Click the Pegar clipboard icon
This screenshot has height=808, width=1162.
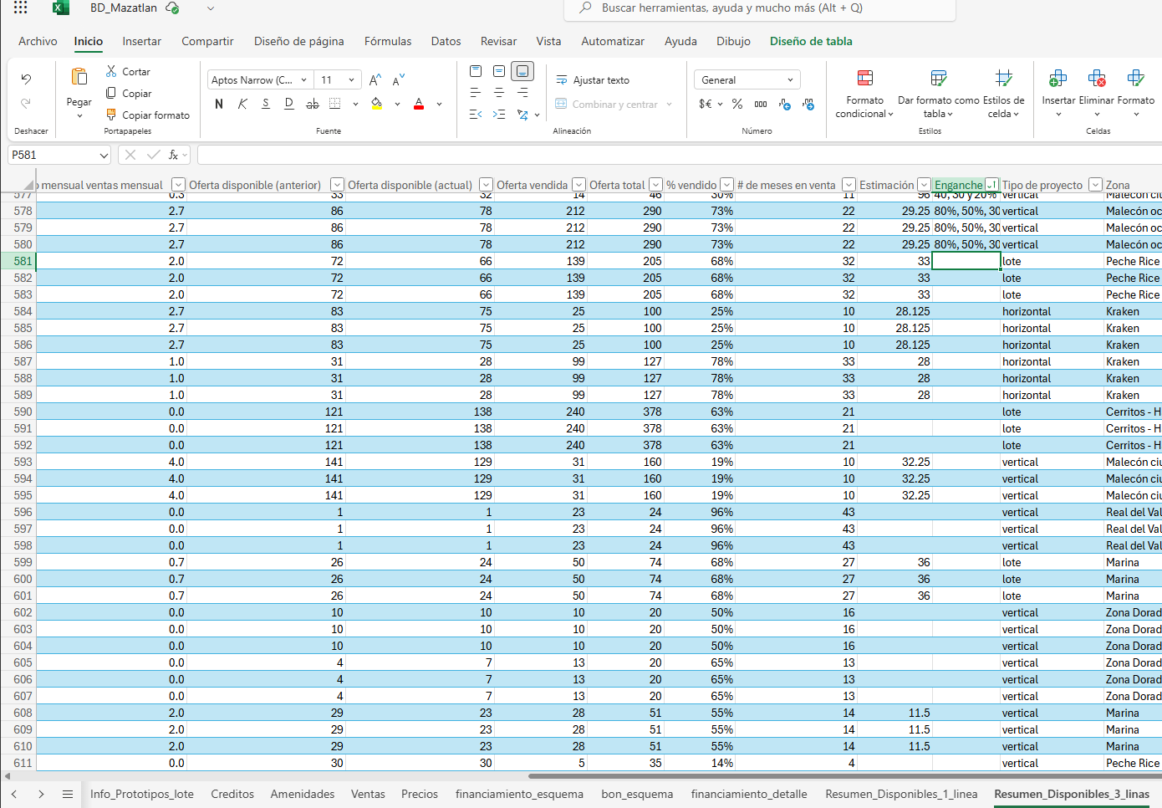click(x=79, y=78)
